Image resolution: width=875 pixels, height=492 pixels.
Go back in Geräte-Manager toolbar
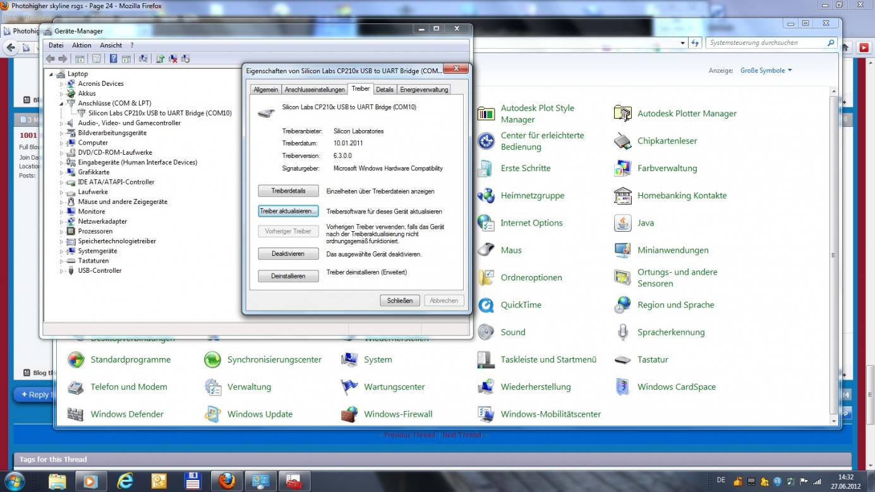(51, 59)
